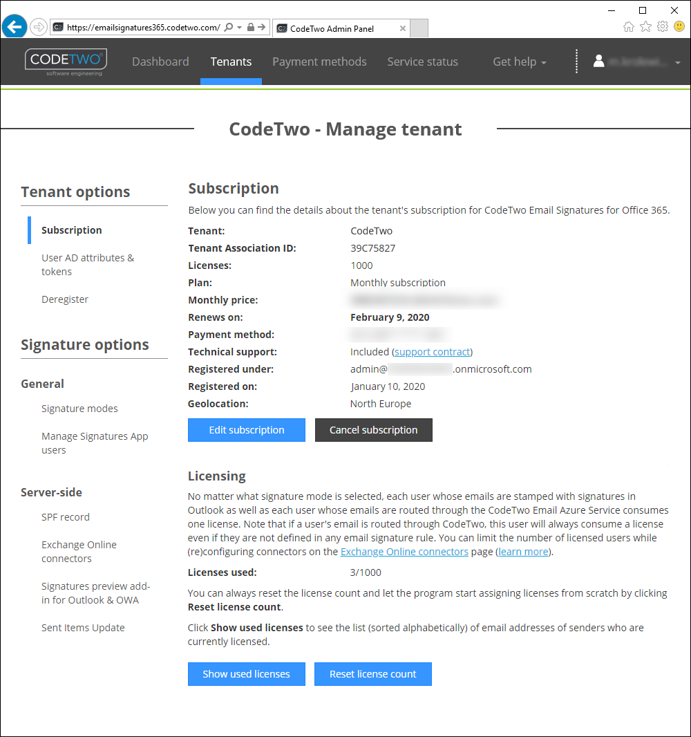
Task: Click the favorites star icon
Action: click(645, 26)
